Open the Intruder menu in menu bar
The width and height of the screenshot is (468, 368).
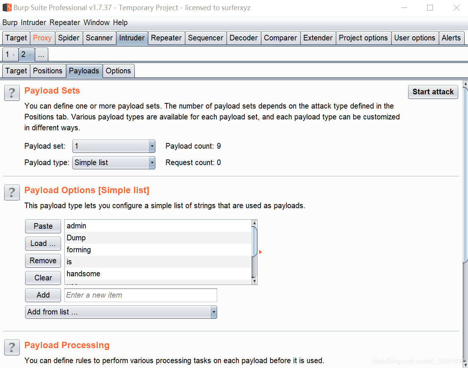tap(33, 22)
